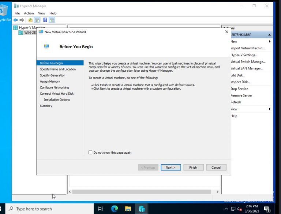Image resolution: width=281 pixels, height=214 pixels.
Task: Click Finish to create the virtual machine
Action: [193, 168]
